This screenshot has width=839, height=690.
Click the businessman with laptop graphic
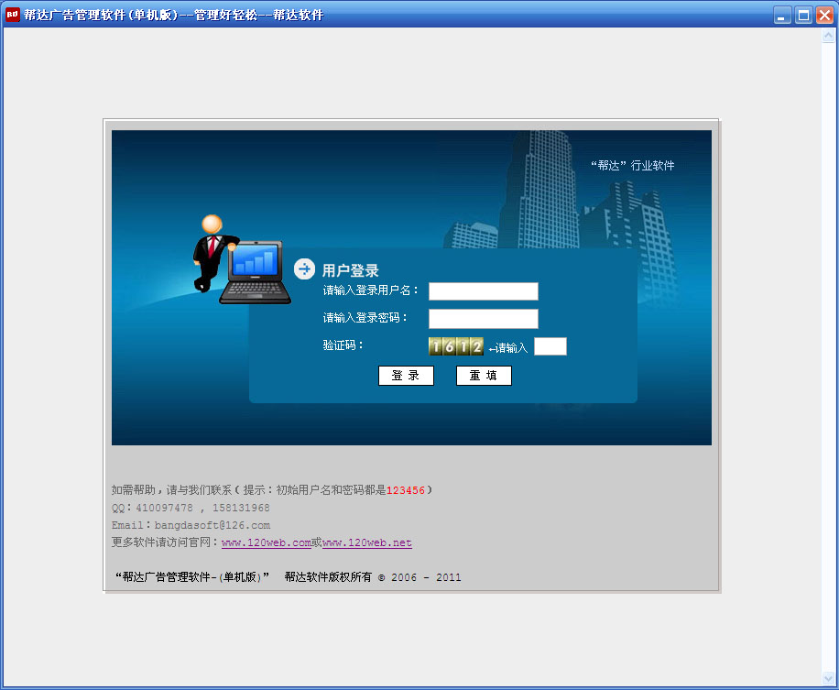click(241, 260)
